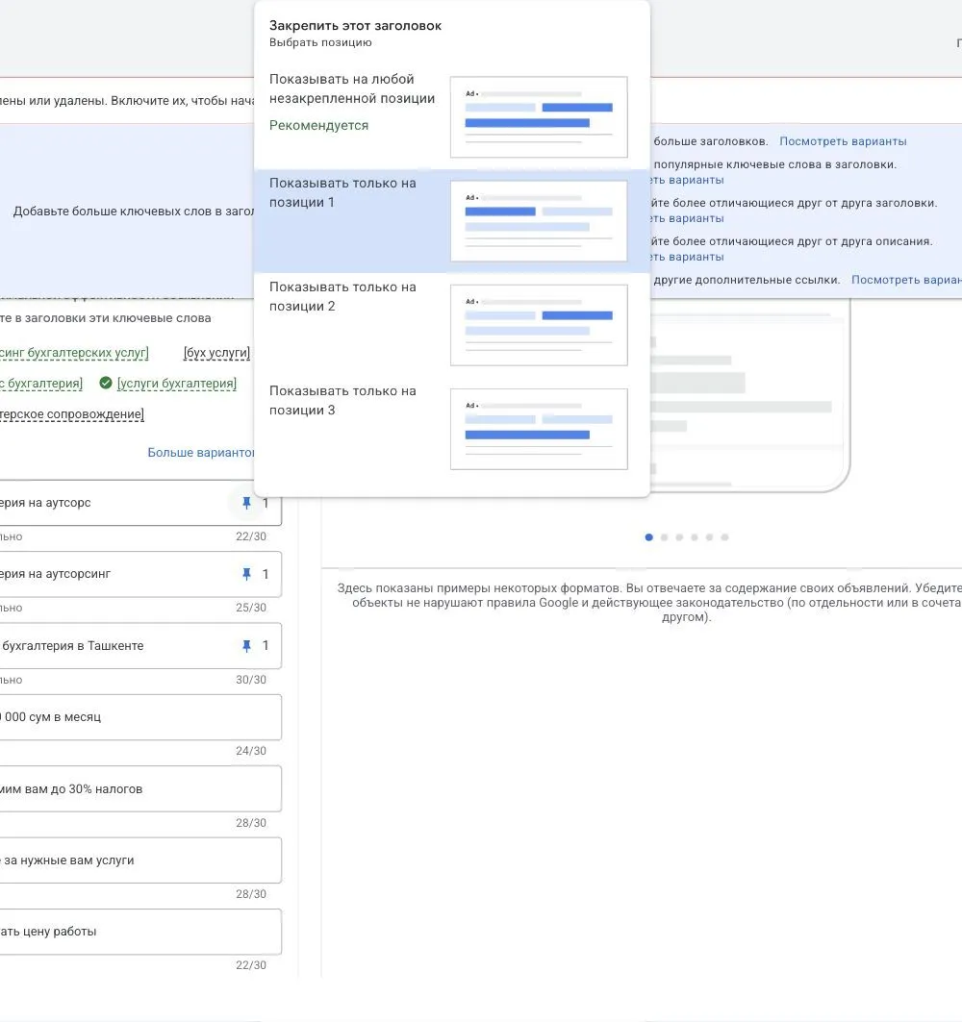This screenshot has height=1022, width=962.
Task: Select second preview carousel dot
Action: click(664, 537)
